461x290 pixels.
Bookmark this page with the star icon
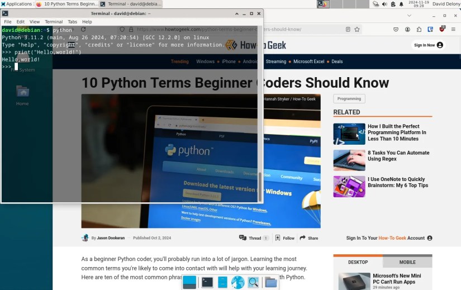[357, 29]
